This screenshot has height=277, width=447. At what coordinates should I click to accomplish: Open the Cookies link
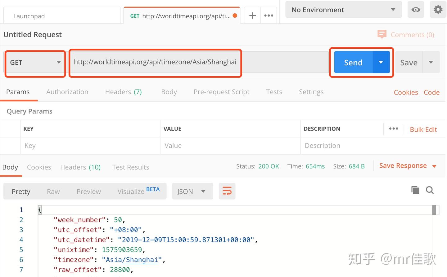[406, 92]
